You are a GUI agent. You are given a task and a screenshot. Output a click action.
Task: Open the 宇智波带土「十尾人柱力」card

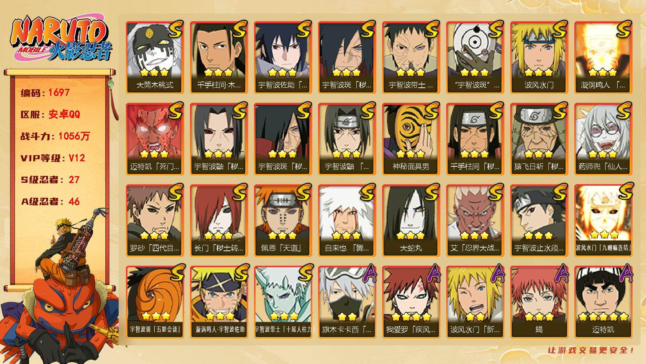pyautogui.click(x=283, y=302)
